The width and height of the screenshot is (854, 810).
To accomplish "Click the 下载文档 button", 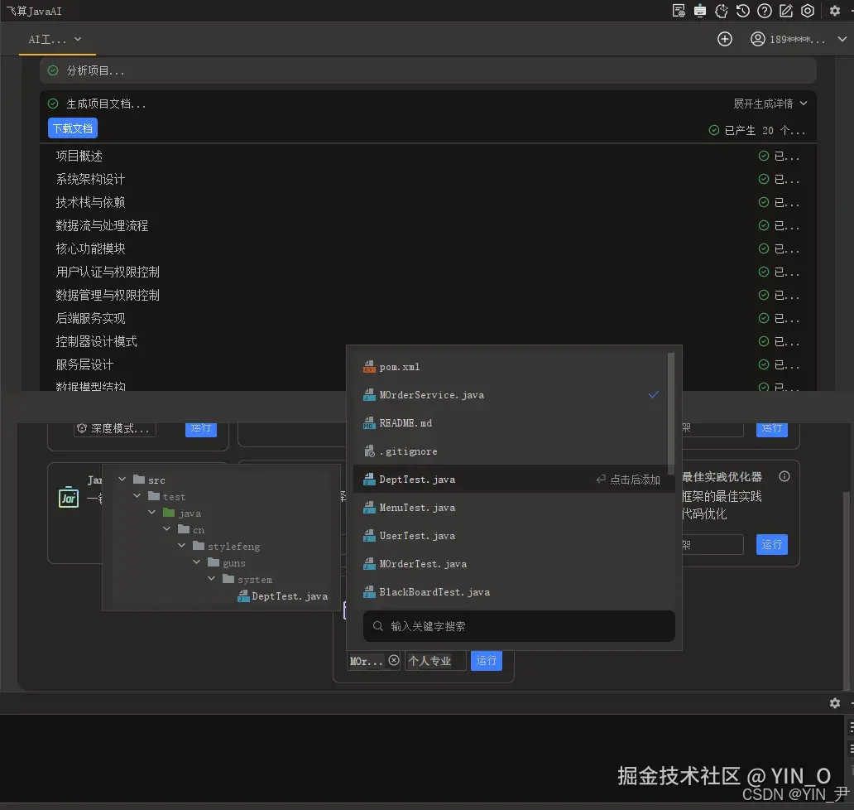I will [72, 128].
